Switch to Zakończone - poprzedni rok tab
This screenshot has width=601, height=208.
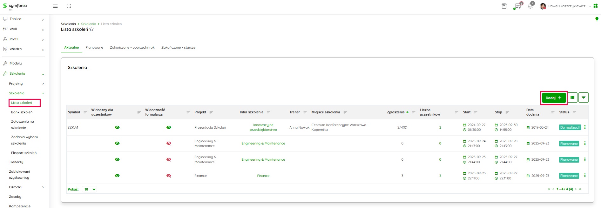click(x=132, y=48)
